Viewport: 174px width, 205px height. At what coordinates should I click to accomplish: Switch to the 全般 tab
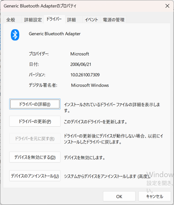11,20
